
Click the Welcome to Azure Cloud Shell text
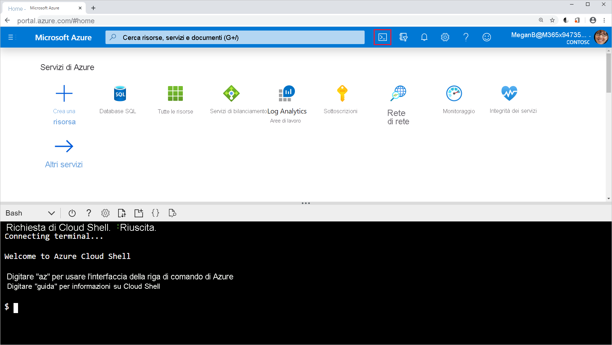(68, 256)
